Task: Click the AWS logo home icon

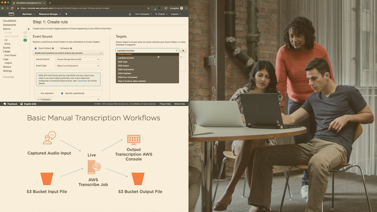Action: (11, 14)
